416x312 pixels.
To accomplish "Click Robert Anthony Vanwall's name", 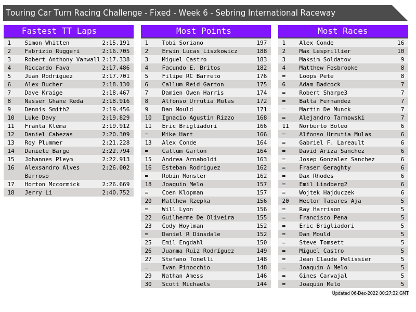I will pos(62,59).
